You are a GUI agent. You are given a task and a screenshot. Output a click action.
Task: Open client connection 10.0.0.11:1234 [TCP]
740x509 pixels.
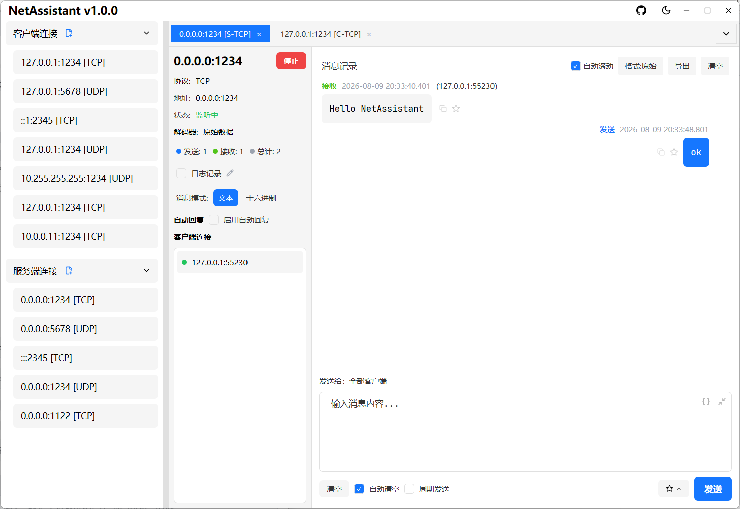[x=86, y=236]
